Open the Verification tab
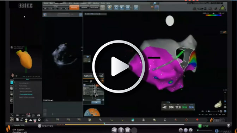This screenshot has height=133, width=237. (94, 7)
